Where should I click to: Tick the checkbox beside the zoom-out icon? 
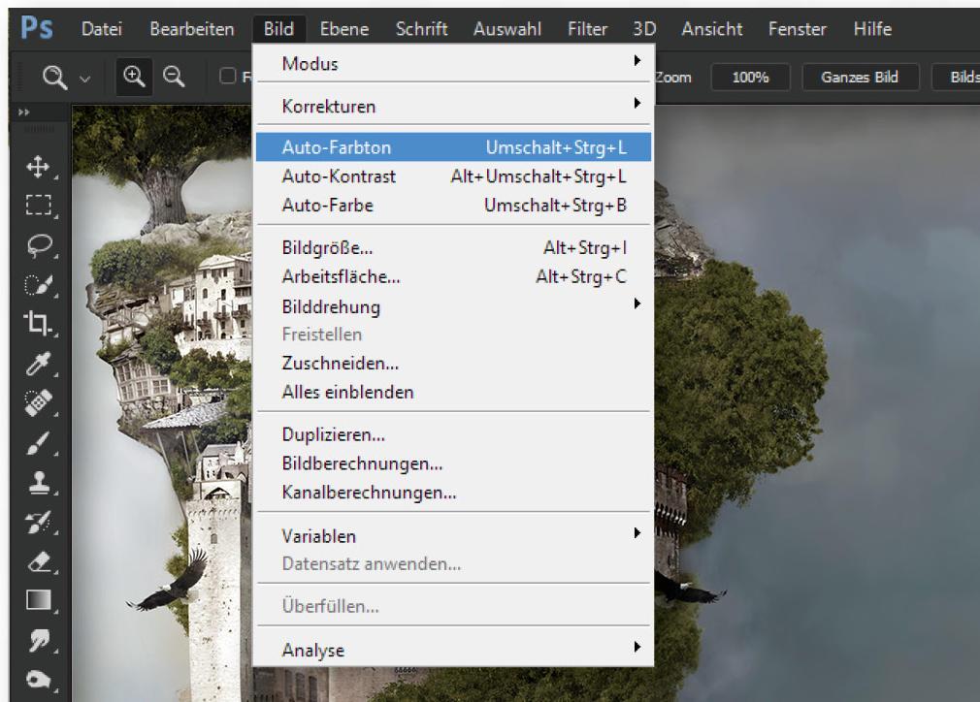point(228,78)
